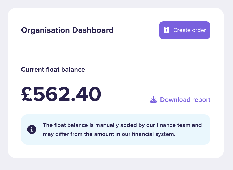
Task: Click the float balance notice text
Action: pyautogui.click(x=122, y=130)
